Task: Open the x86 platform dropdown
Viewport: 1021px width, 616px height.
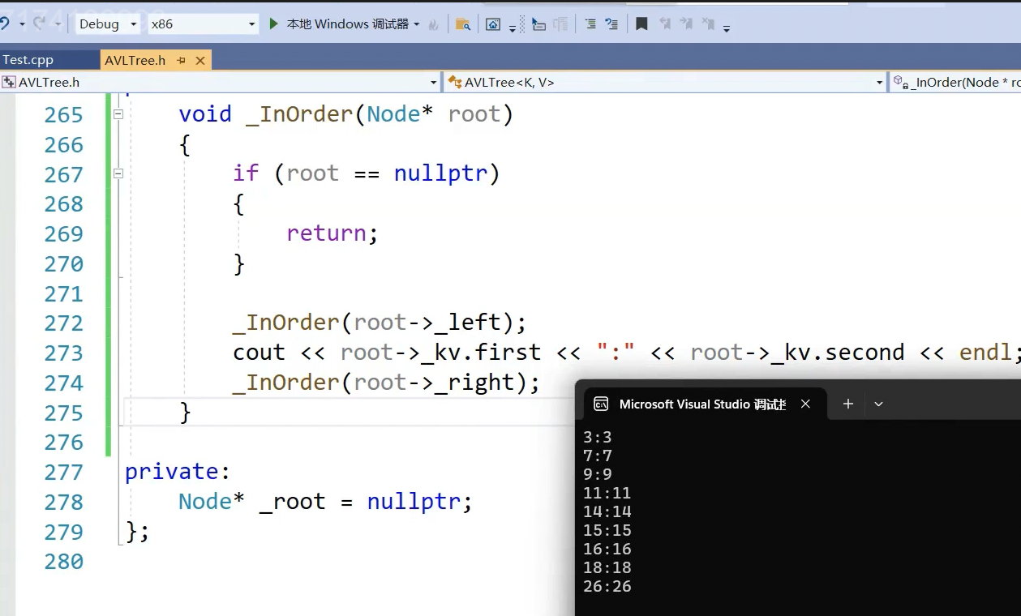Action: pos(203,24)
